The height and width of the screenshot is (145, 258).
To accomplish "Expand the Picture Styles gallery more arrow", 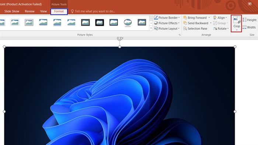I will (151, 28).
